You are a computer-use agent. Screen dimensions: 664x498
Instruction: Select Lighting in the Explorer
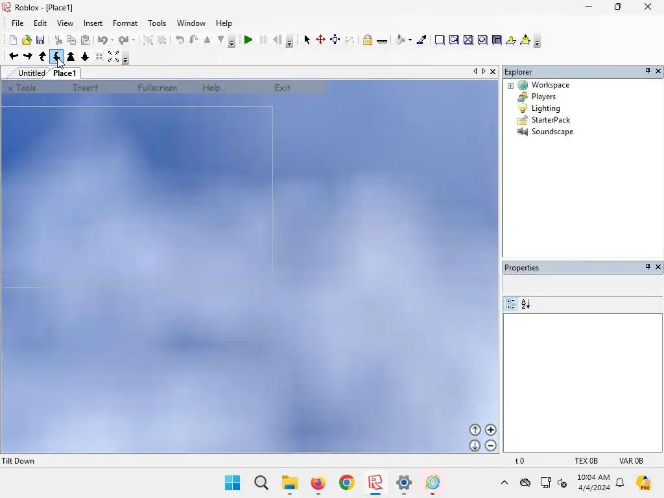pos(545,108)
